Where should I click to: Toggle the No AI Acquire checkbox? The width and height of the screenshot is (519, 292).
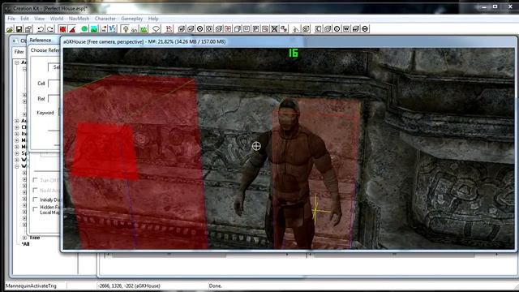click(x=36, y=190)
